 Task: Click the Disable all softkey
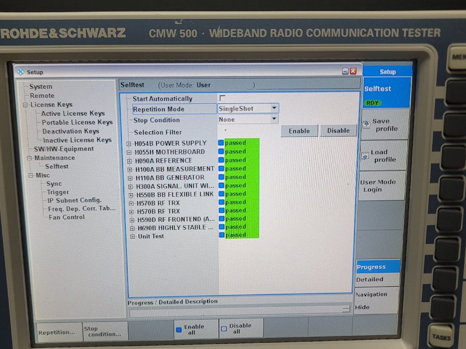[241, 328]
